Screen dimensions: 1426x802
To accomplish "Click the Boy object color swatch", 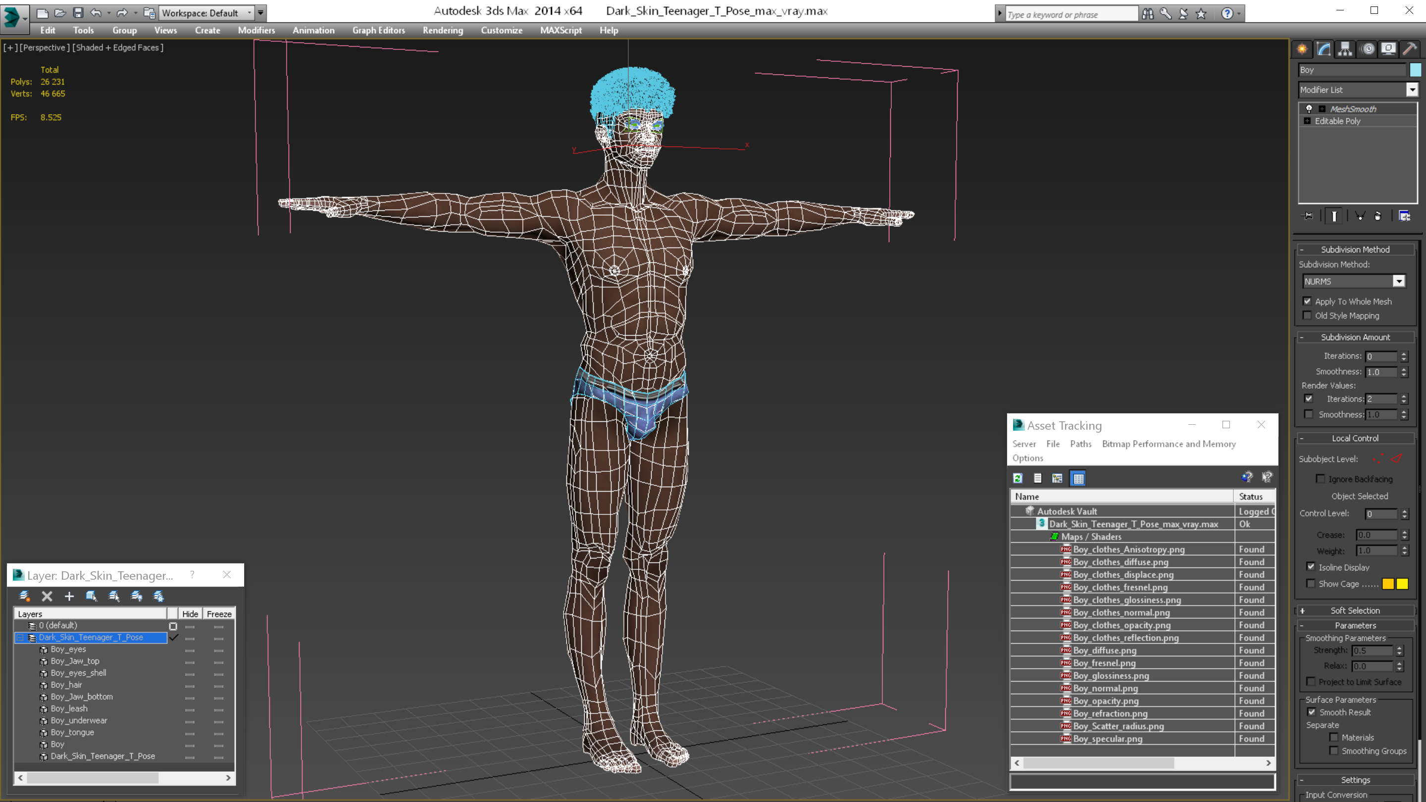I will (1416, 70).
